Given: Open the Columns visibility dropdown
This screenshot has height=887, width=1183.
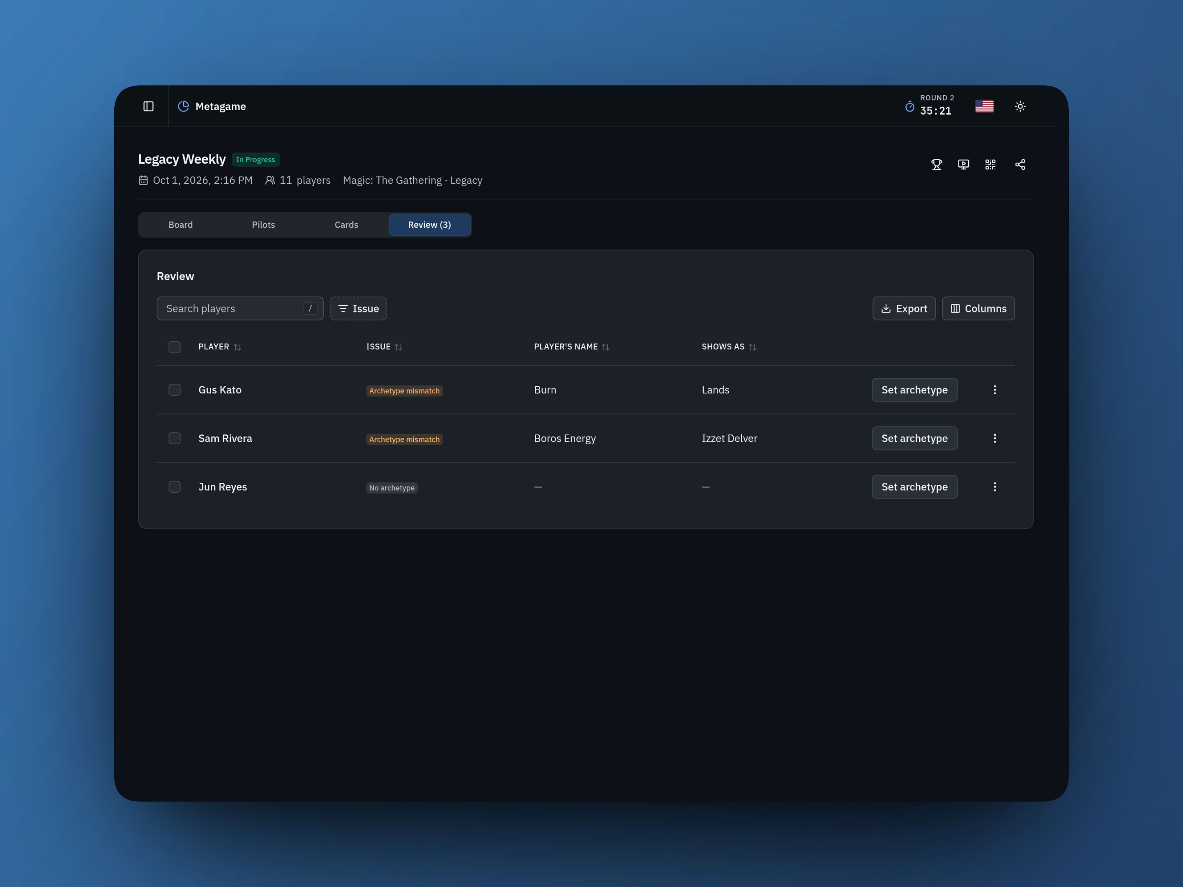Looking at the screenshot, I should point(978,308).
